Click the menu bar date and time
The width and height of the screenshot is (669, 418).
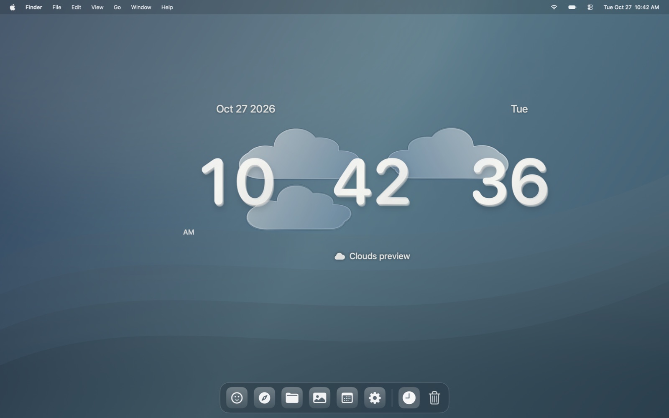click(631, 7)
